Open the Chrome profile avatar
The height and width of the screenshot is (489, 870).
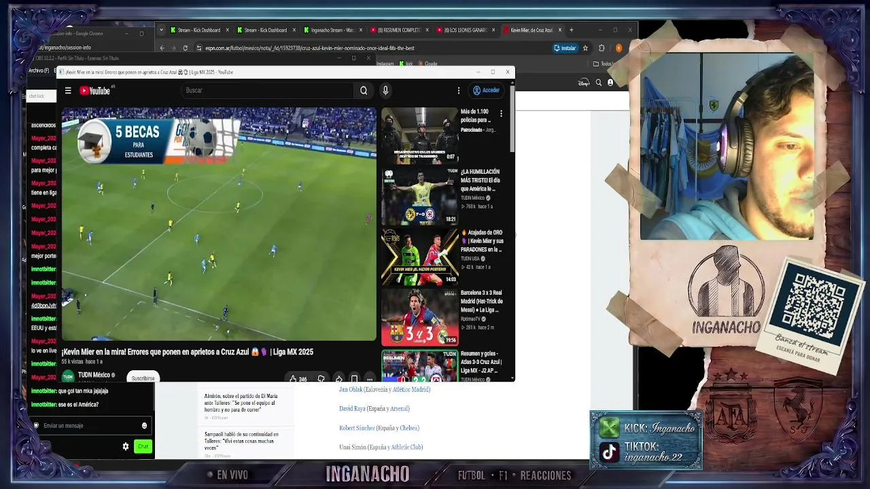[x=619, y=48]
